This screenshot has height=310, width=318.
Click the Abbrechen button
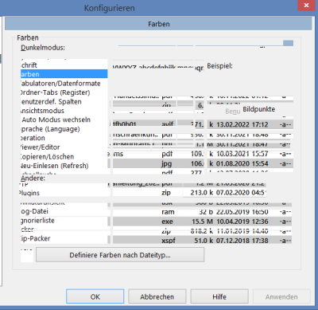pos(157,296)
